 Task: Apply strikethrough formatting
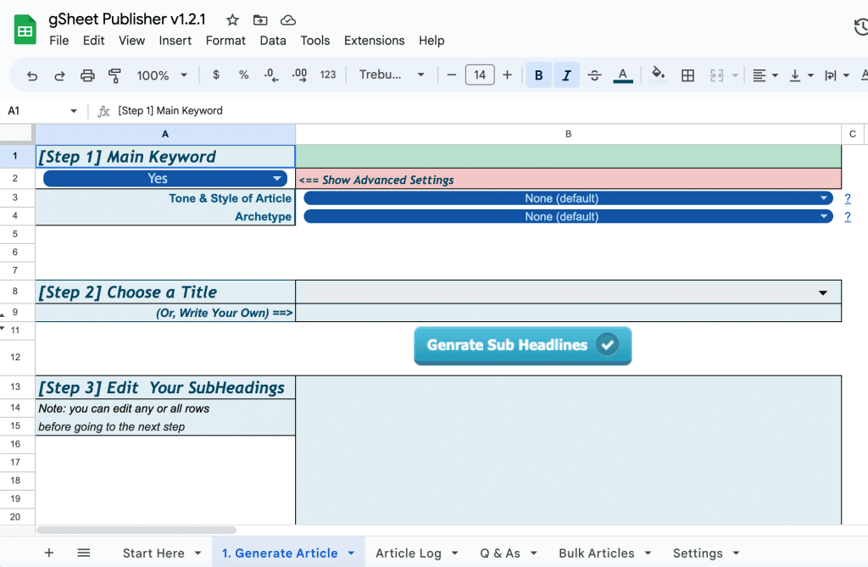click(x=594, y=75)
